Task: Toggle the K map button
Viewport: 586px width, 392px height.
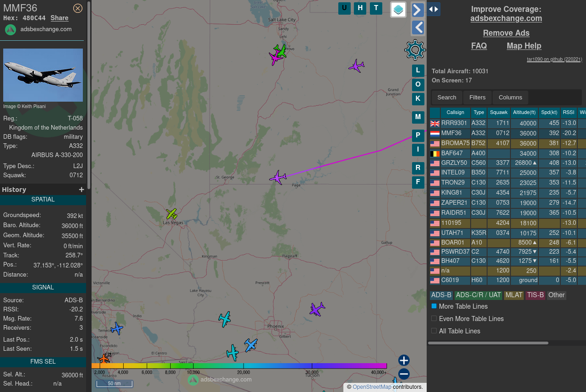Action: pos(418,99)
